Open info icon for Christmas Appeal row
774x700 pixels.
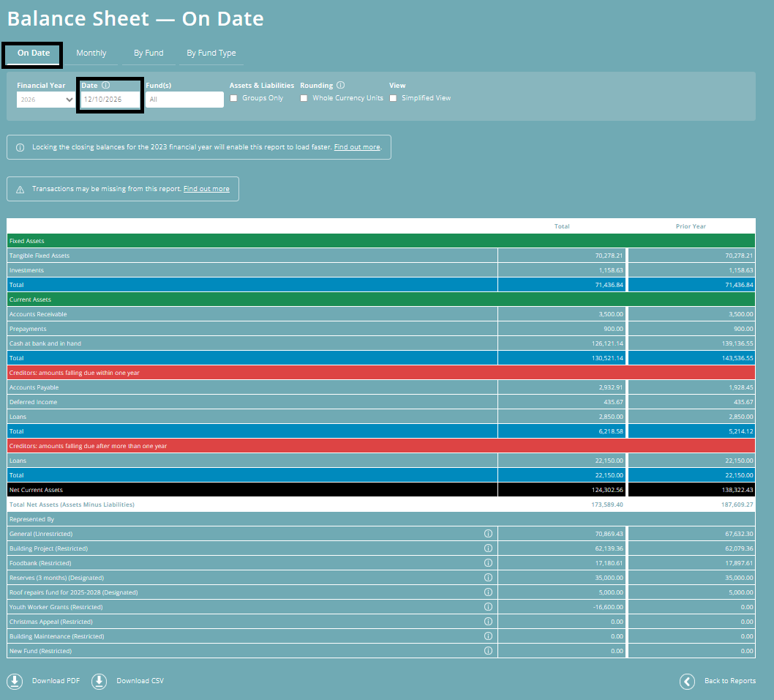click(488, 622)
